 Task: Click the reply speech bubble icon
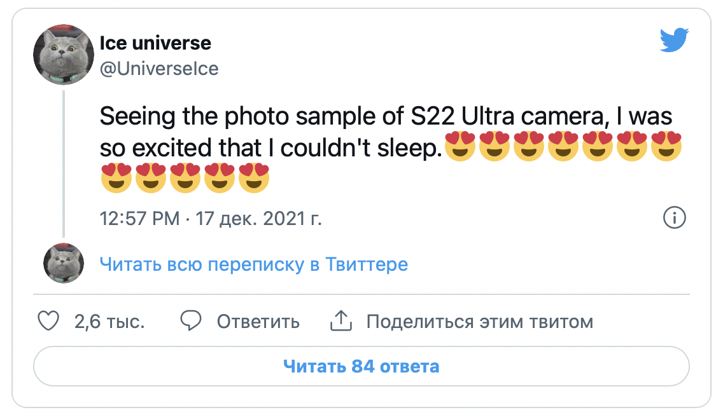point(191,321)
